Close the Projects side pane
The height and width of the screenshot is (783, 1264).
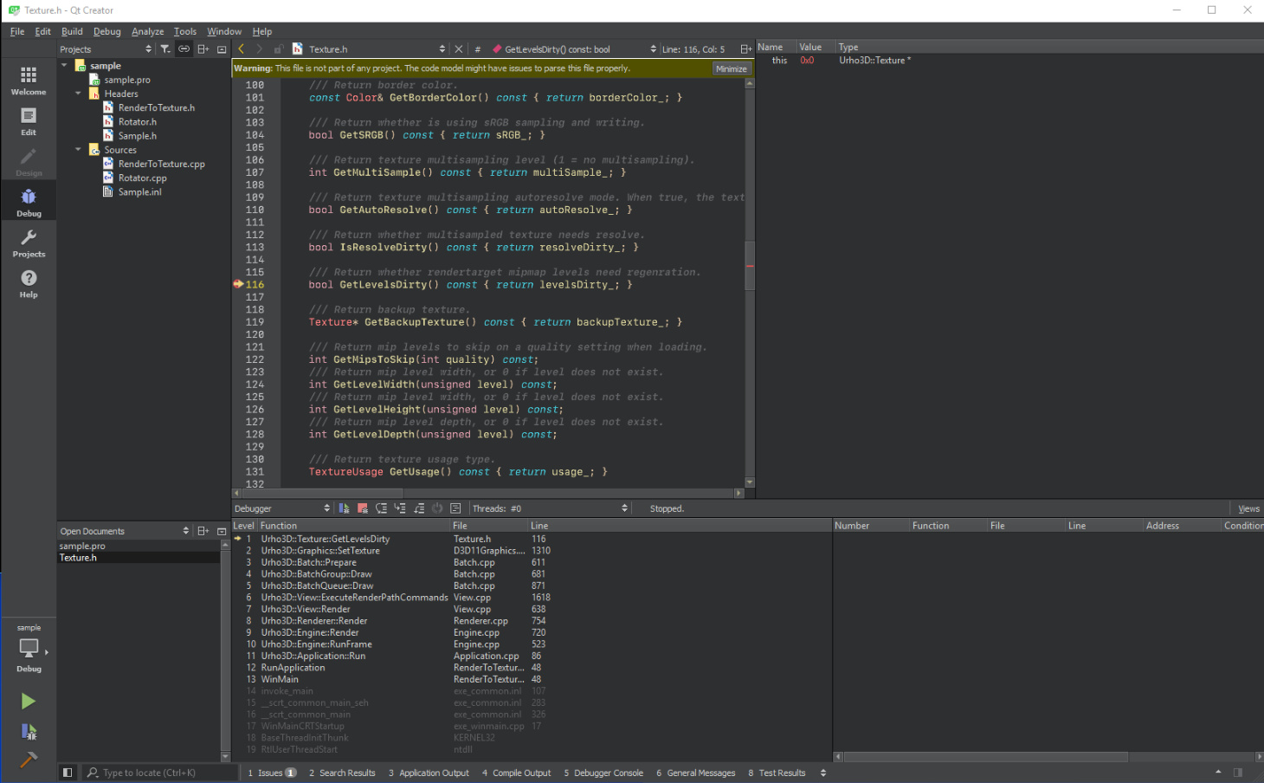(x=222, y=49)
